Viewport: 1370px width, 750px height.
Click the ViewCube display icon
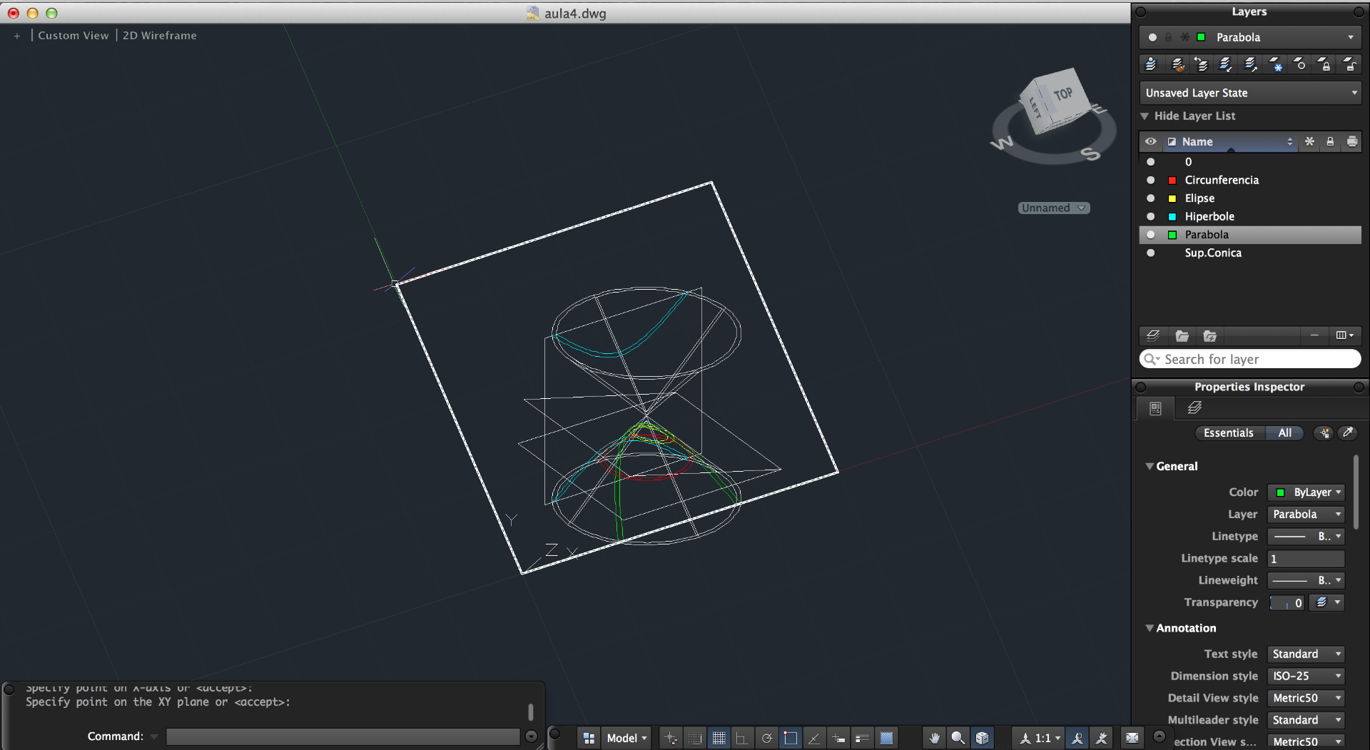(x=983, y=738)
